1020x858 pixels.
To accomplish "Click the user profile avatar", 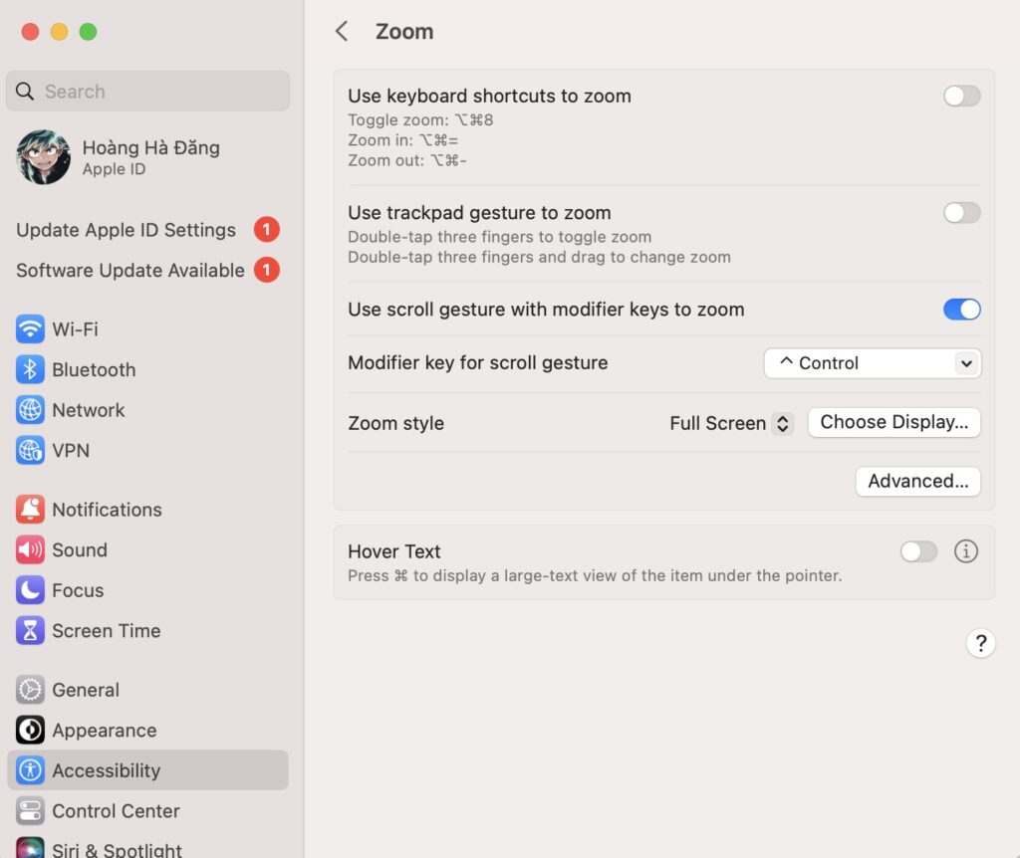I will 44,156.
